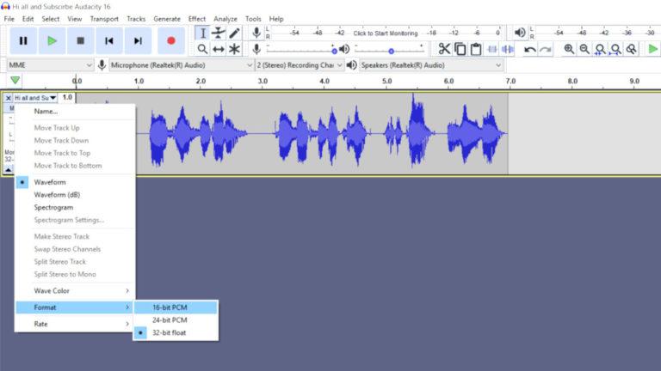Select the Envelope tool
Screen dimensions: 661x371
pos(219,33)
